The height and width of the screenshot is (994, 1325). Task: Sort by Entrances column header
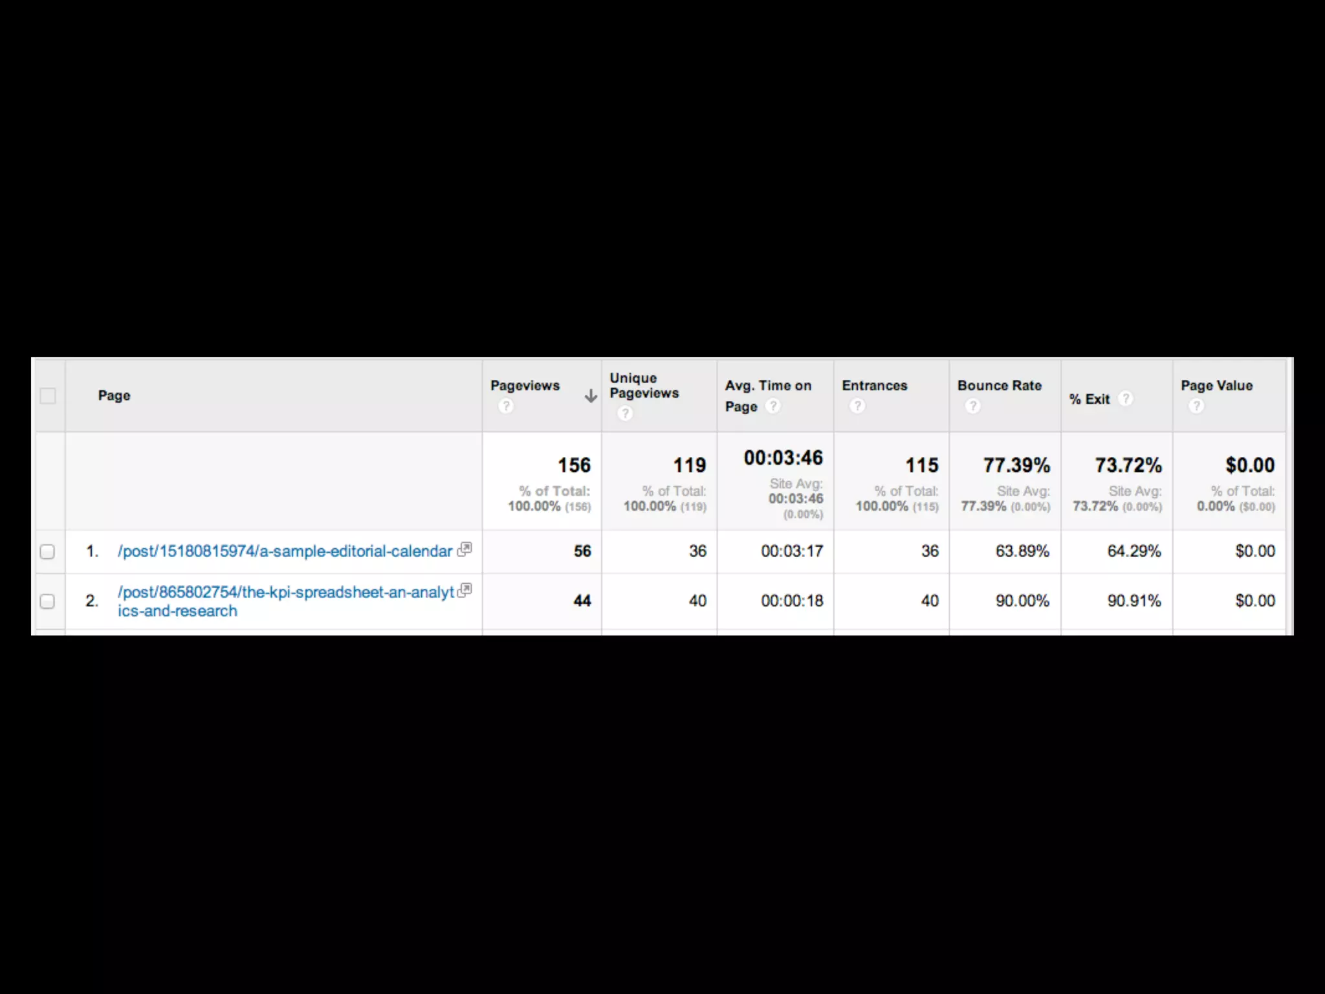click(874, 386)
